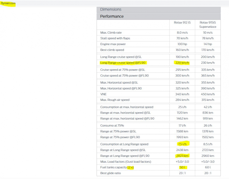Click the 141 hp engine power value
229x179 pixels.
208,44
